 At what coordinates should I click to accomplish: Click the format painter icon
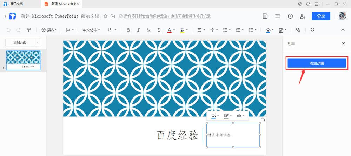click(x=29, y=30)
